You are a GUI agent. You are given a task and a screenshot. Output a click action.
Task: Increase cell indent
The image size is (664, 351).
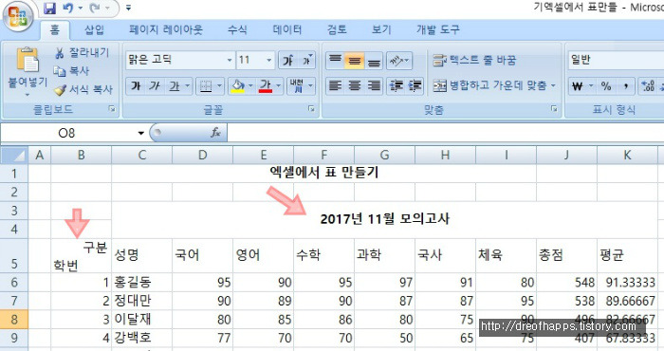415,86
